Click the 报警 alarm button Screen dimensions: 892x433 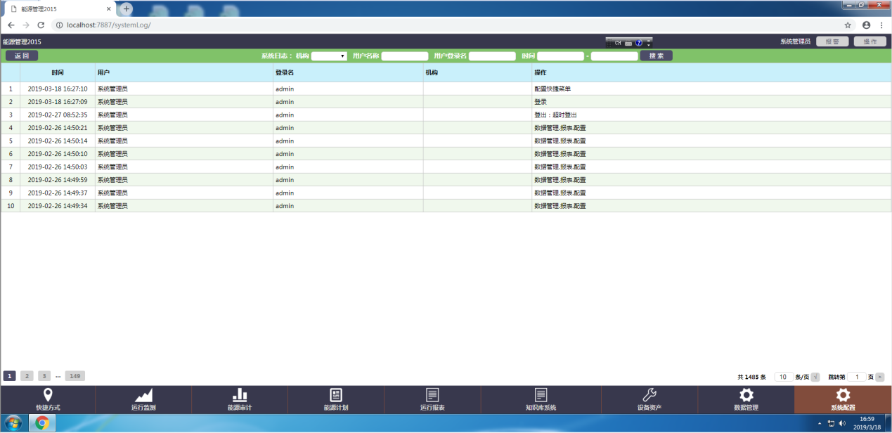832,41
